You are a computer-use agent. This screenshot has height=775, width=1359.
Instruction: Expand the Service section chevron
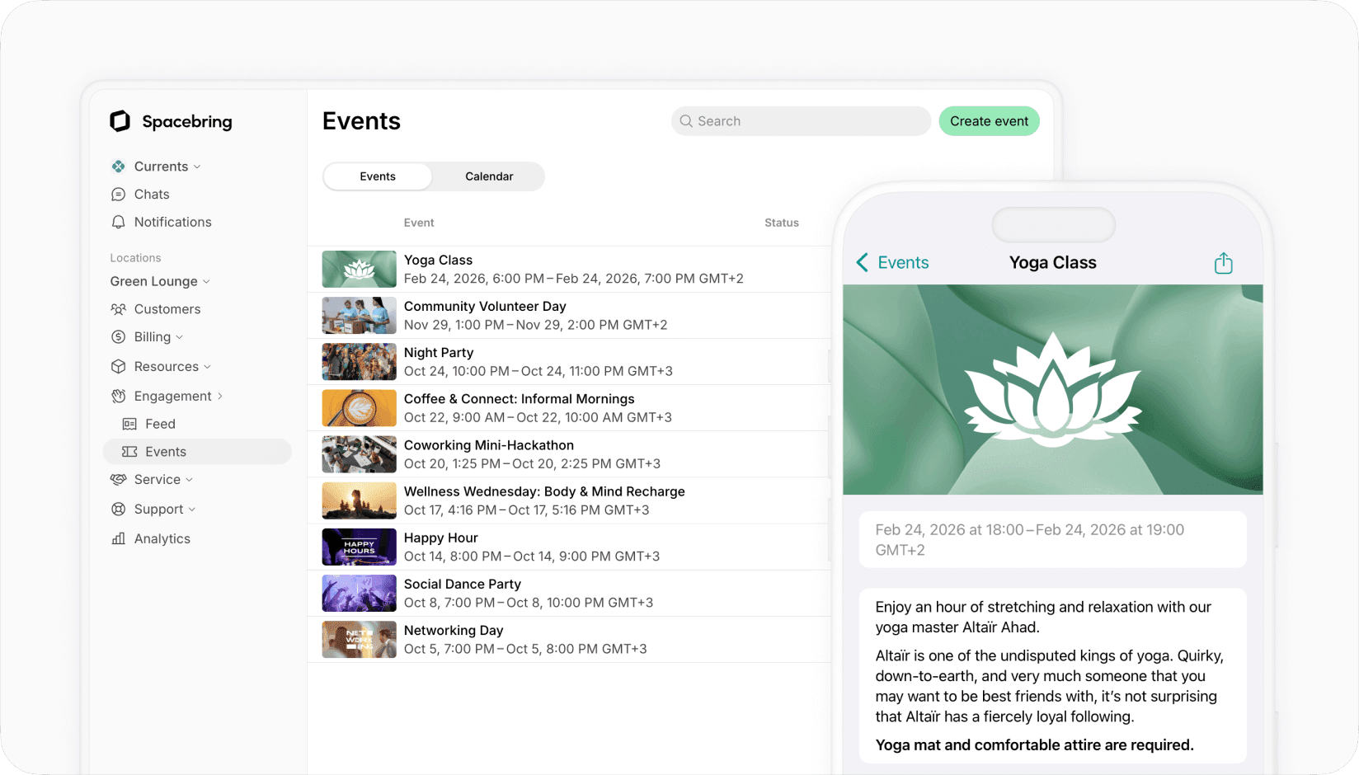pyautogui.click(x=190, y=479)
